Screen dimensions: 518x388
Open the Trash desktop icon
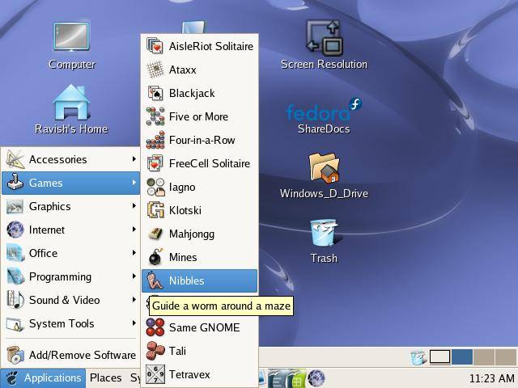[x=324, y=234]
